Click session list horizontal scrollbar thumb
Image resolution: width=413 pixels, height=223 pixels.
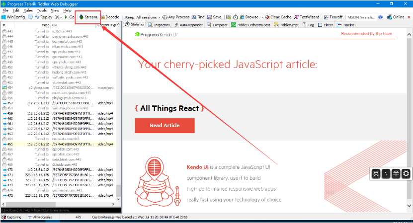click(31, 204)
